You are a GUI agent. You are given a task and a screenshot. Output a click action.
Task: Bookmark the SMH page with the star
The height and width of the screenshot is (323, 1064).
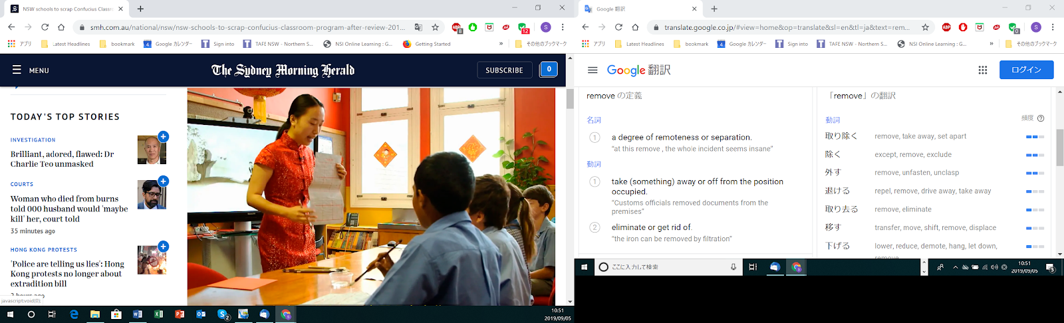[x=436, y=27]
